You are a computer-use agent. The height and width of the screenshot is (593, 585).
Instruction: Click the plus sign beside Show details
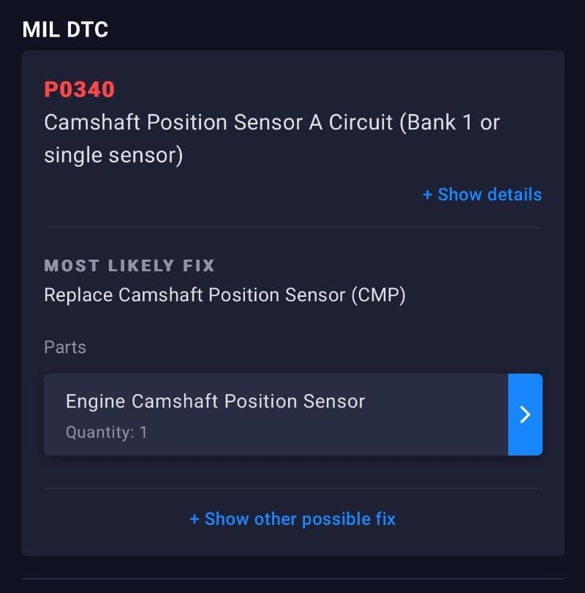[x=428, y=194]
